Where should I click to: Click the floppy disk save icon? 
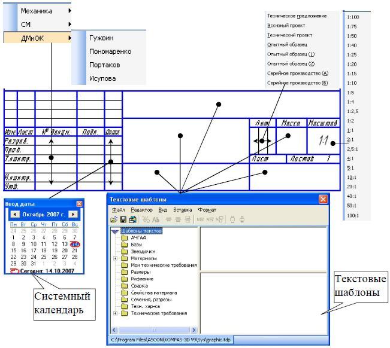[x=123, y=219]
